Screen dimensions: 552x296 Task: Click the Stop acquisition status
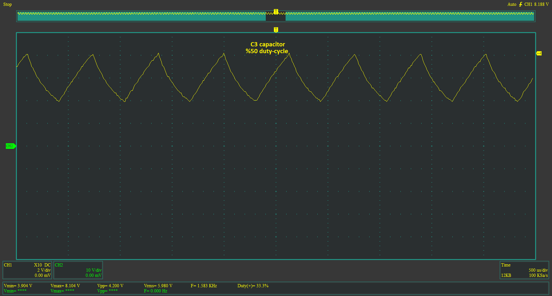click(x=7, y=4)
